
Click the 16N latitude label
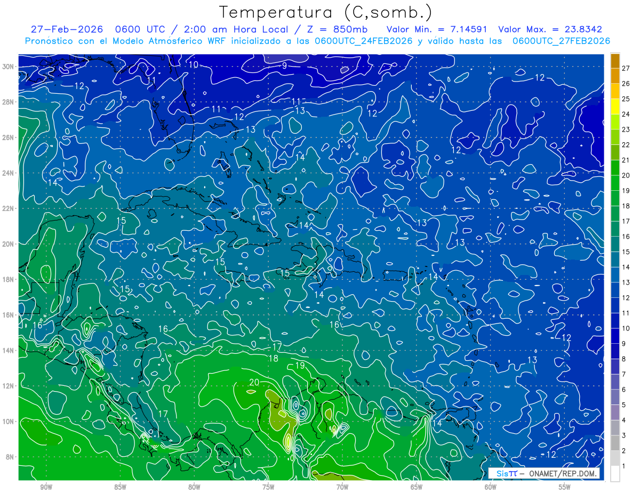[x=9, y=314]
